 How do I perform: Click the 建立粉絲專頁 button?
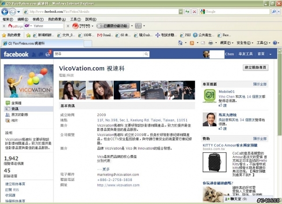[256, 68]
